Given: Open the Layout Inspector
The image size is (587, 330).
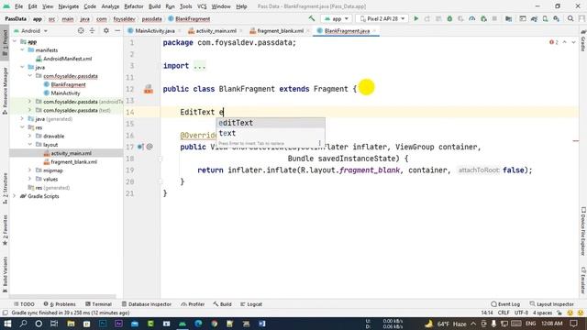Looking at the screenshot, I should tap(552, 304).
